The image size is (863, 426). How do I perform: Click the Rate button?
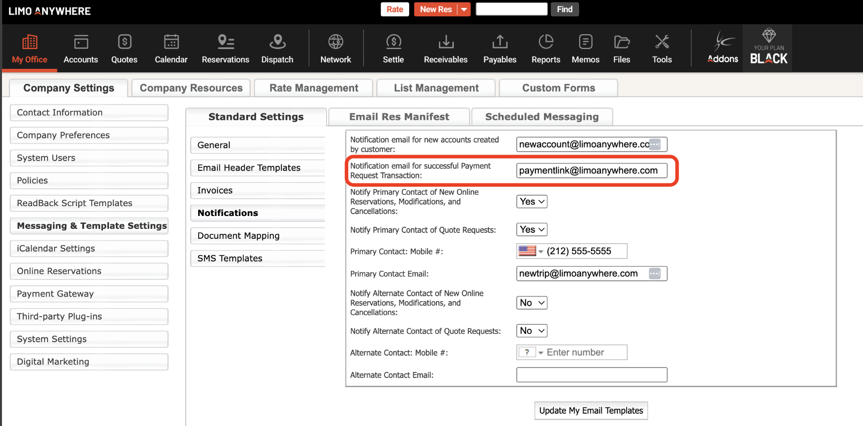395,9
